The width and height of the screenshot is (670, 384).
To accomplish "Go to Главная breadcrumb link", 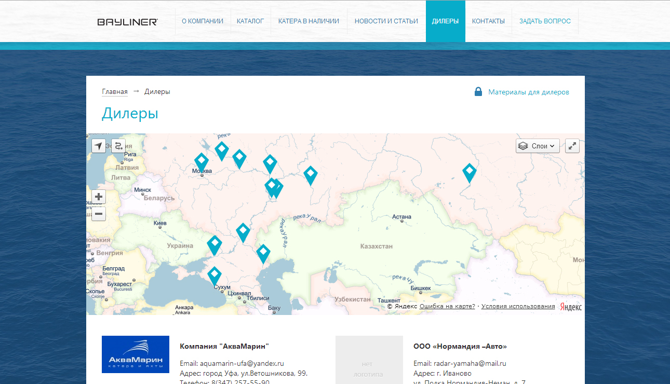I will 115,92.
